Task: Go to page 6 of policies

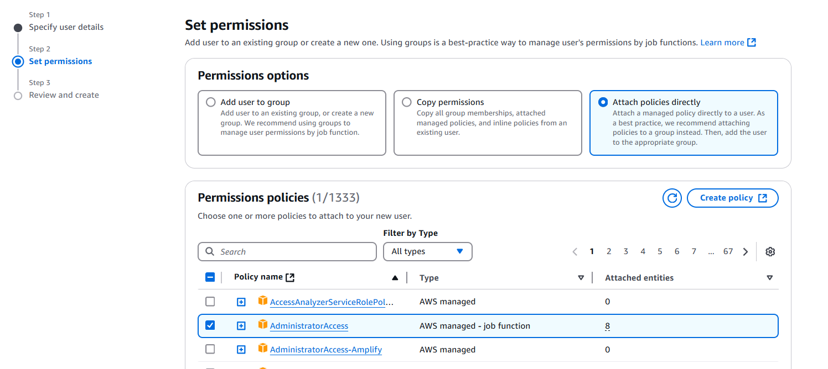Action: [x=677, y=251]
